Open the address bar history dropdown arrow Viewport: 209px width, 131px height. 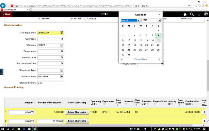(134, 6)
